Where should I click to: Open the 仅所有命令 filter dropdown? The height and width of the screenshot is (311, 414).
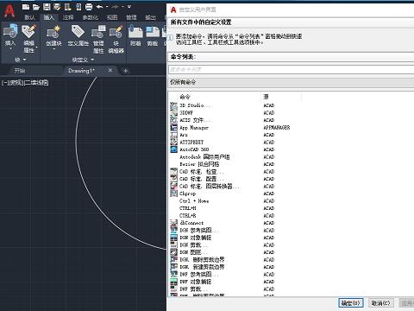pos(291,82)
